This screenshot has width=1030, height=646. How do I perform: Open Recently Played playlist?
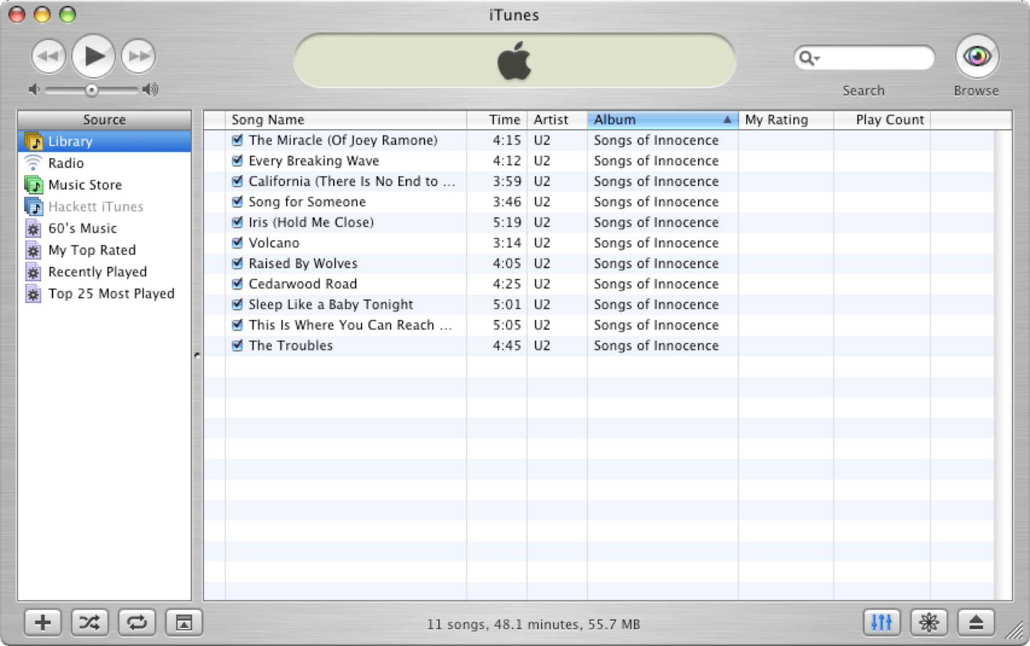(x=104, y=272)
